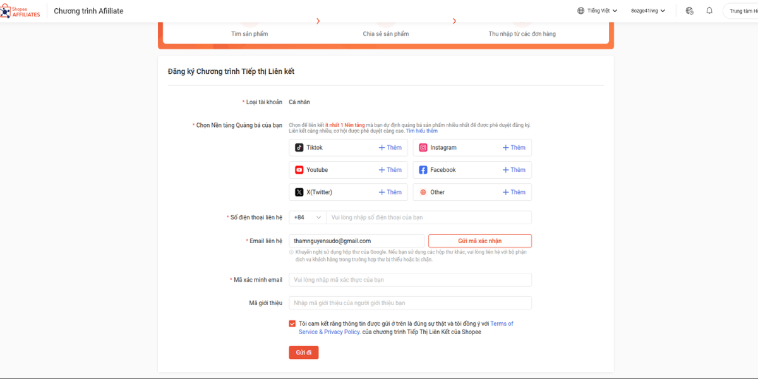
Task: Add Facebook via its Thêm button
Action: tap(514, 170)
